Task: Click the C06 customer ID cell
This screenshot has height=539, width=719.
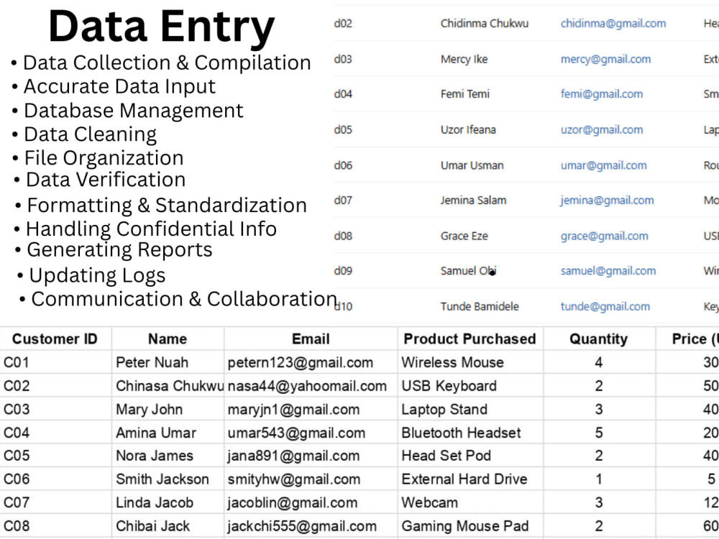Action: pos(55,479)
